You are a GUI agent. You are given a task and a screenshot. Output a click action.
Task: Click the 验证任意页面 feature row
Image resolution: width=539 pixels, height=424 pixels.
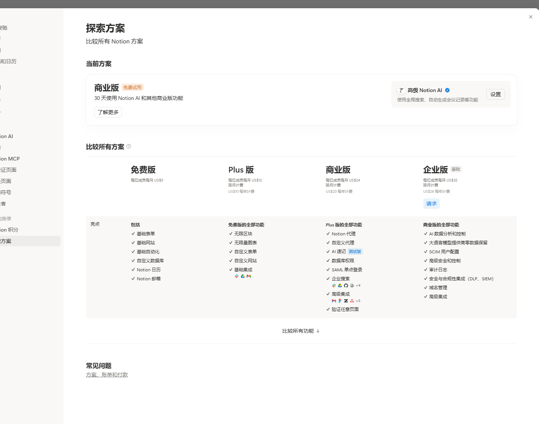point(342,309)
